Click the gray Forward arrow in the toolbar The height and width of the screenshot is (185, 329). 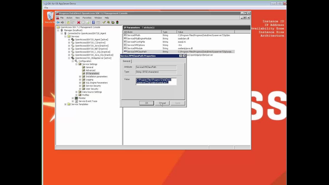point(62,22)
